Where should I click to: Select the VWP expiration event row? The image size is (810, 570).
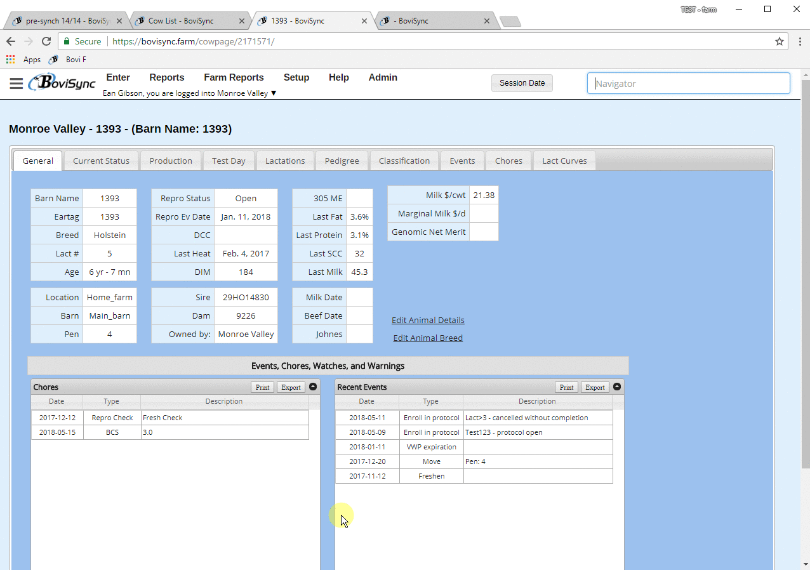click(x=474, y=447)
